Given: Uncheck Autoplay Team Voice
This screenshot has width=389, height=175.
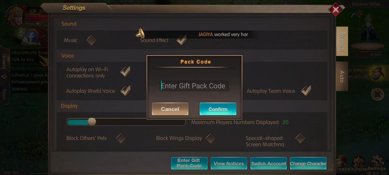Looking at the screenshot, I should point(306,91).
